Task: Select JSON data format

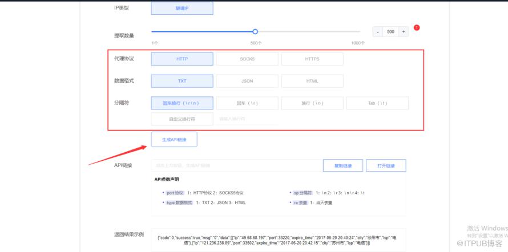Action: pyautogui.click(x=247, y=81)
